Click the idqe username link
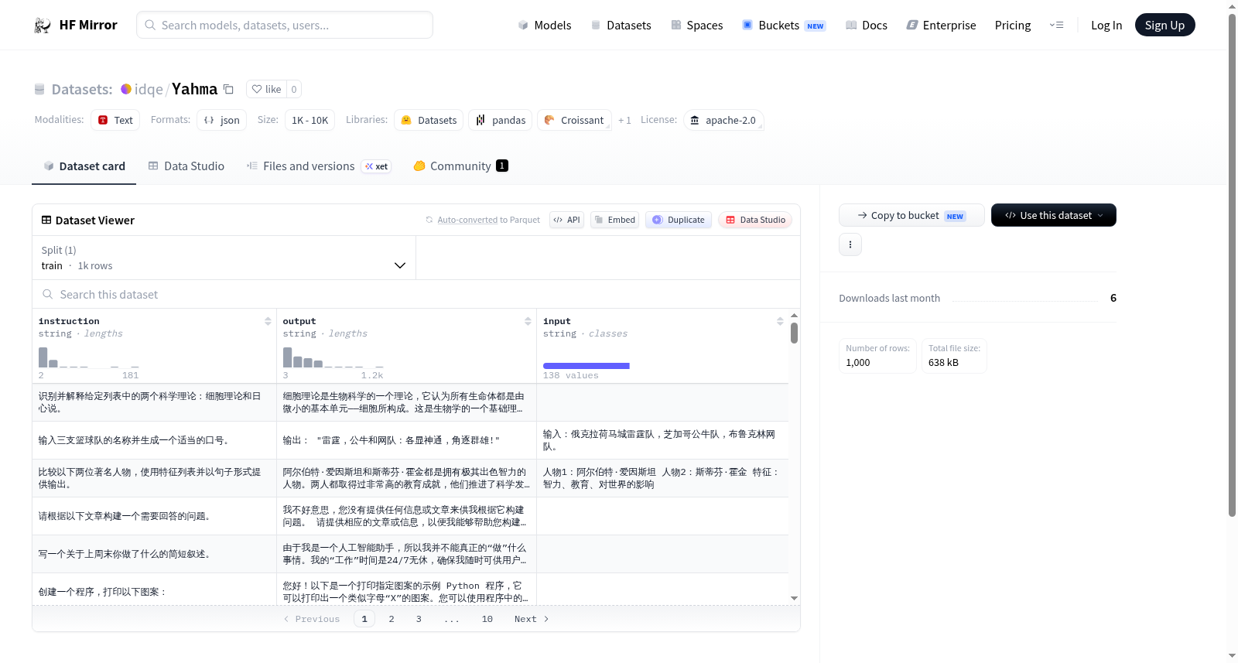This screenshot has width=1238, height=663. pos(149,89)
